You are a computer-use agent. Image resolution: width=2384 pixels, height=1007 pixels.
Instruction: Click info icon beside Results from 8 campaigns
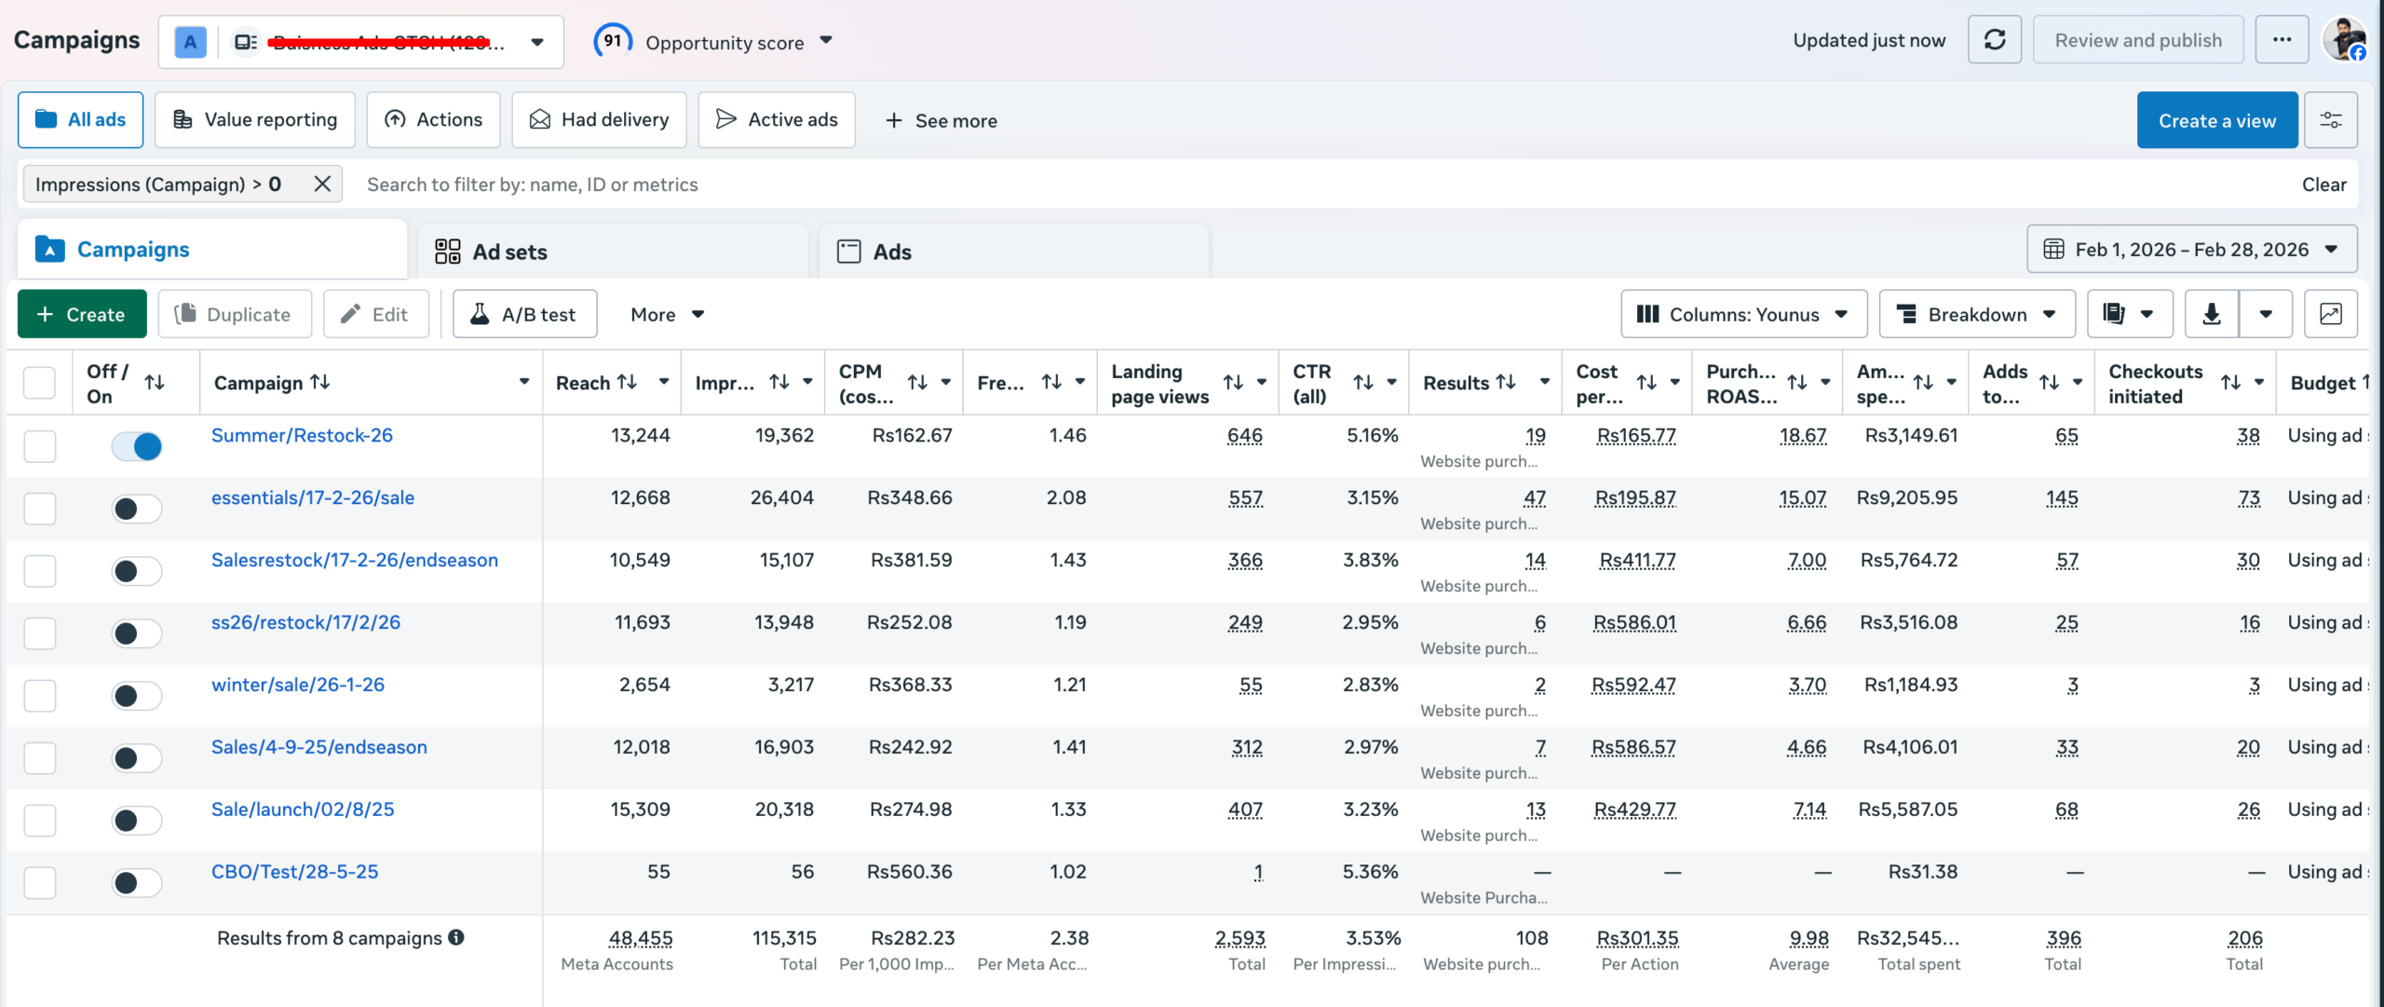(x=456, y=938)
